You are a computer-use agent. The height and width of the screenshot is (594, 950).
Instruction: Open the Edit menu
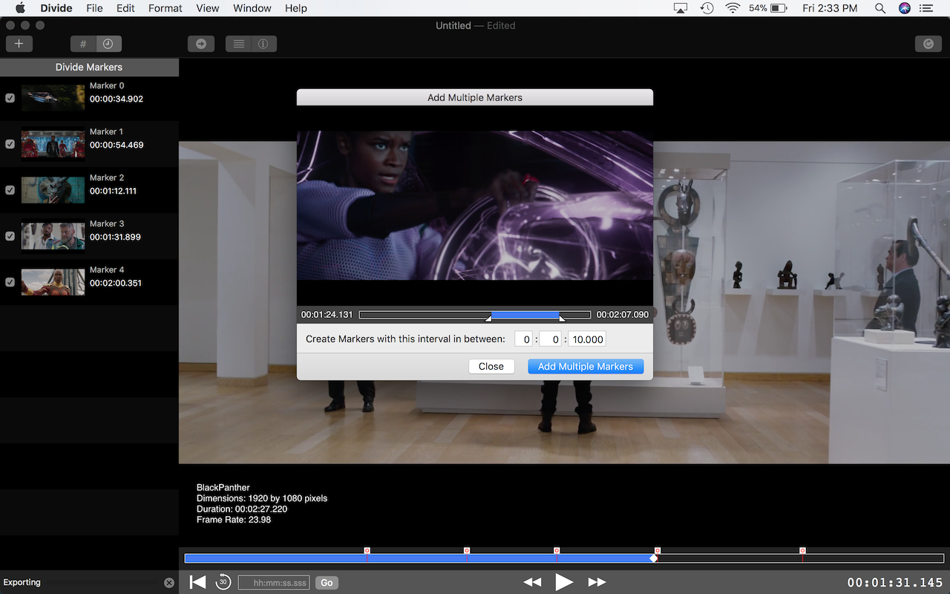125,8
